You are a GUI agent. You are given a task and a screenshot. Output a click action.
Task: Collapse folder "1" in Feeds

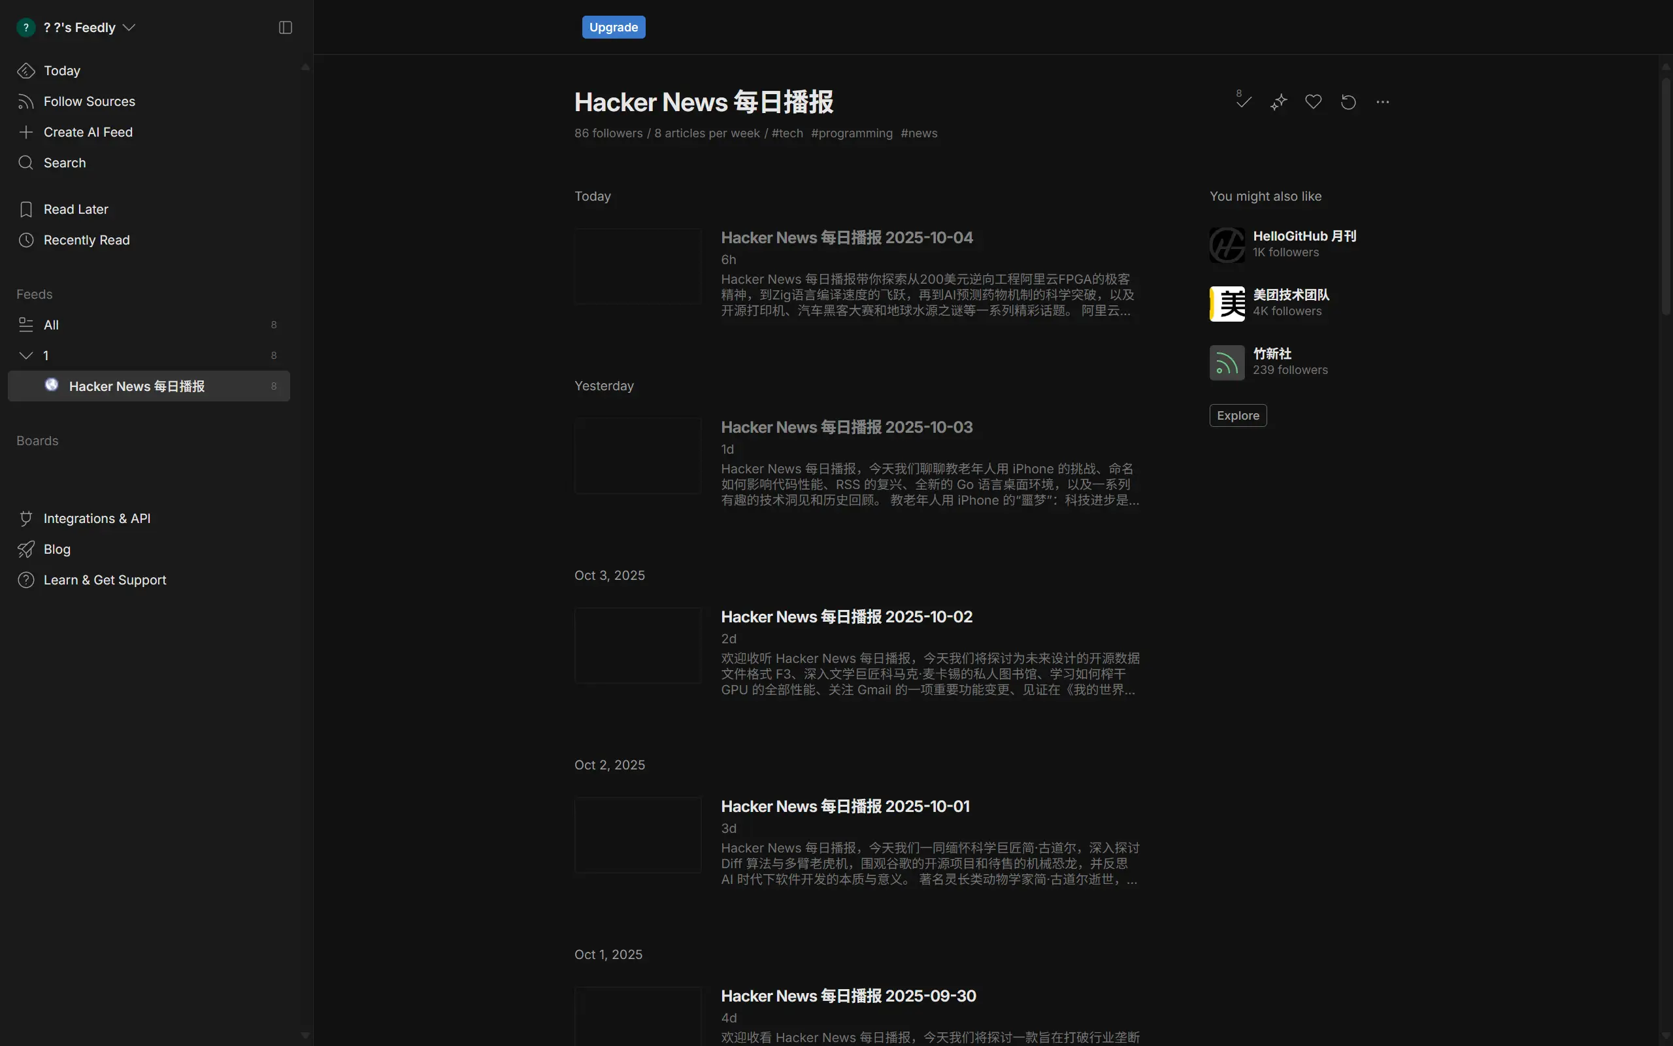25,356
